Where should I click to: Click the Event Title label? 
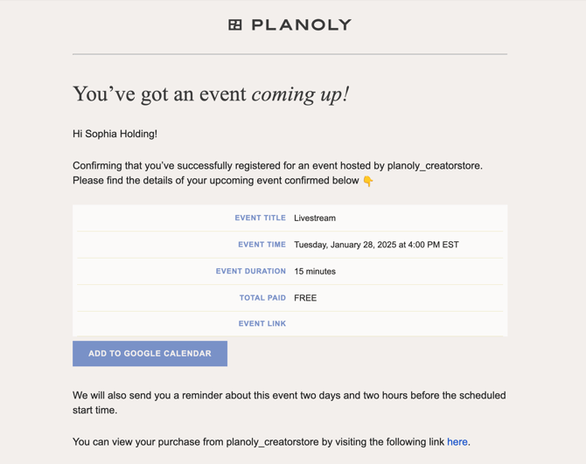click(260, 218)
